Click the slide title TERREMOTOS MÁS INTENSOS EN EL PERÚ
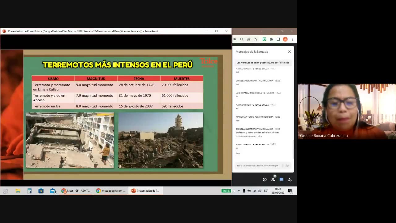 118,65
